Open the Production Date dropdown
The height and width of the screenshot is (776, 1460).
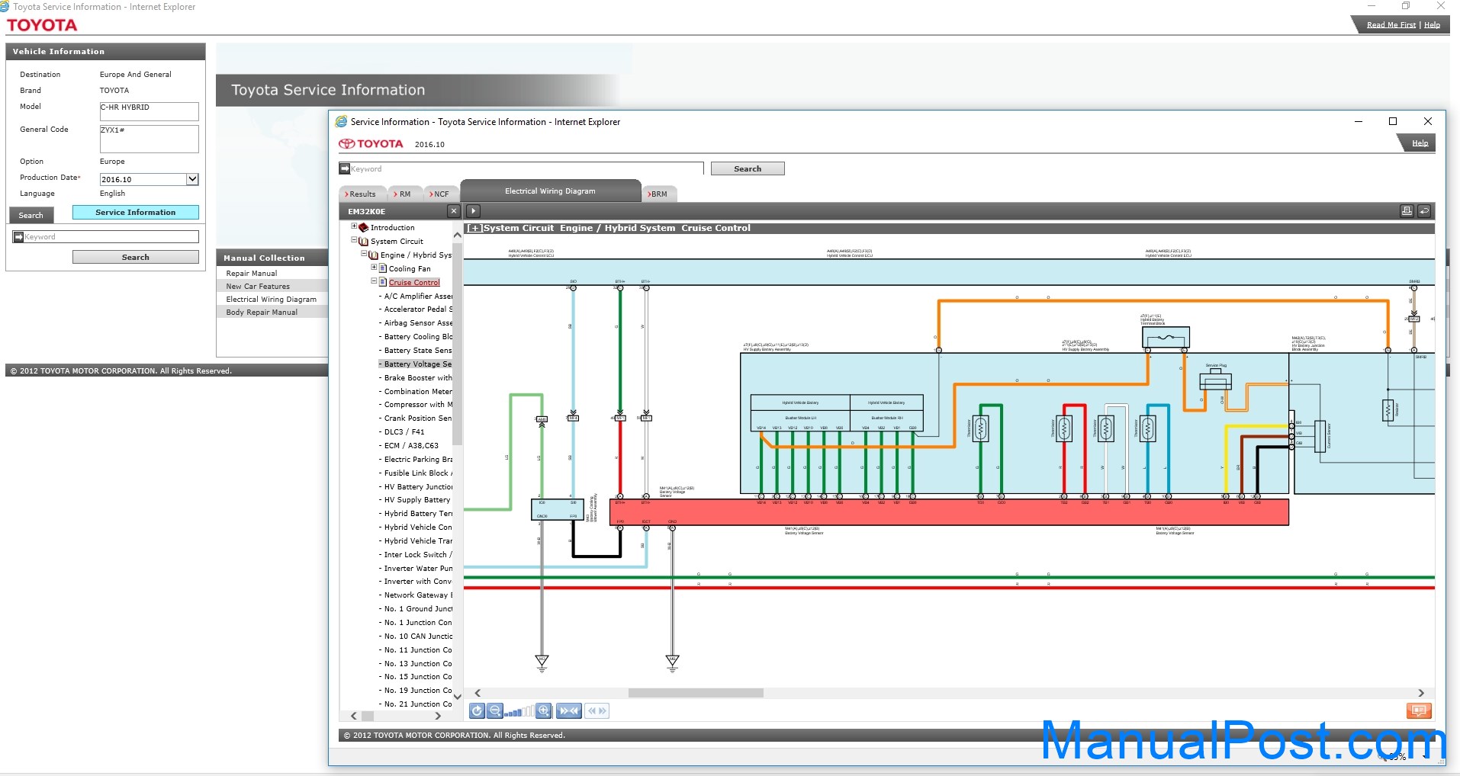(x=192, y=179)
